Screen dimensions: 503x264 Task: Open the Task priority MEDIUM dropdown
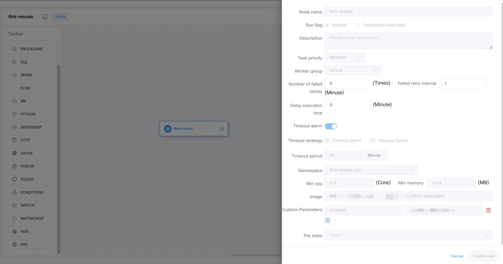click(345, 58)
